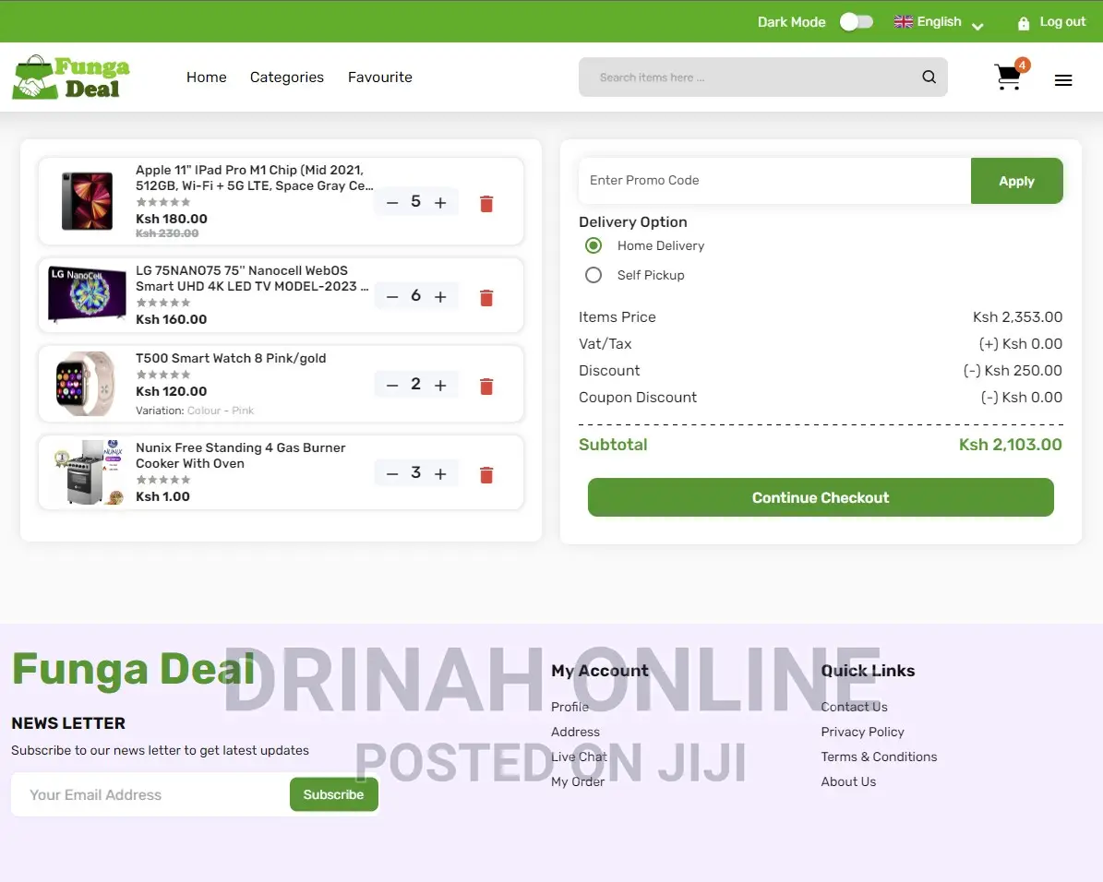This screenshot has width=1103, height=882.
Task: Open Categories menu item
Action: (287, 77)
